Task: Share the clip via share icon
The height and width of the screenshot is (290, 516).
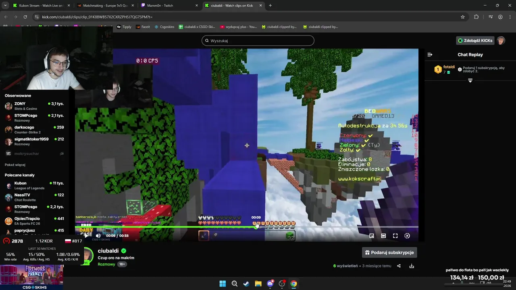Action: [x=399, y=266]
